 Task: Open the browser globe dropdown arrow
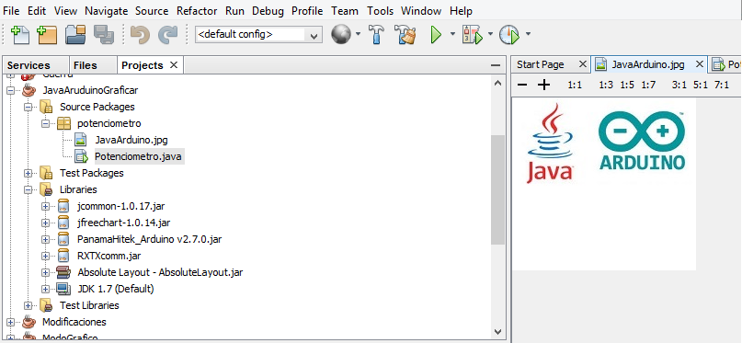358,34
